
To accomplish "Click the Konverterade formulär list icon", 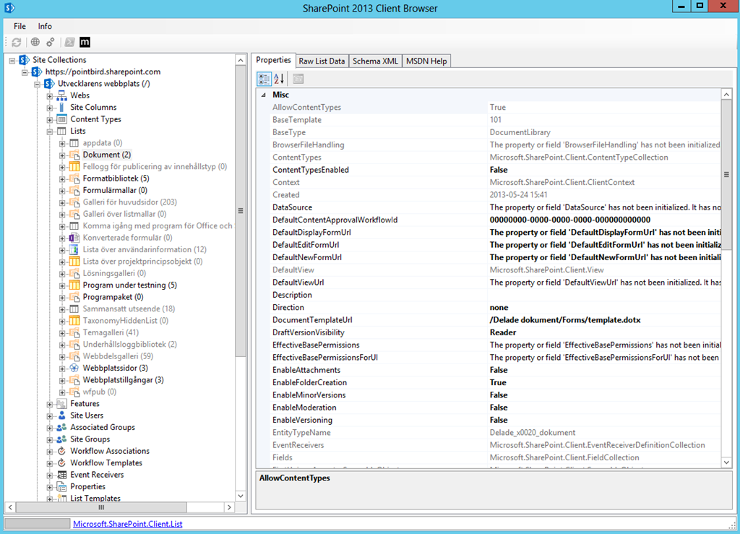I will [74, 238].
